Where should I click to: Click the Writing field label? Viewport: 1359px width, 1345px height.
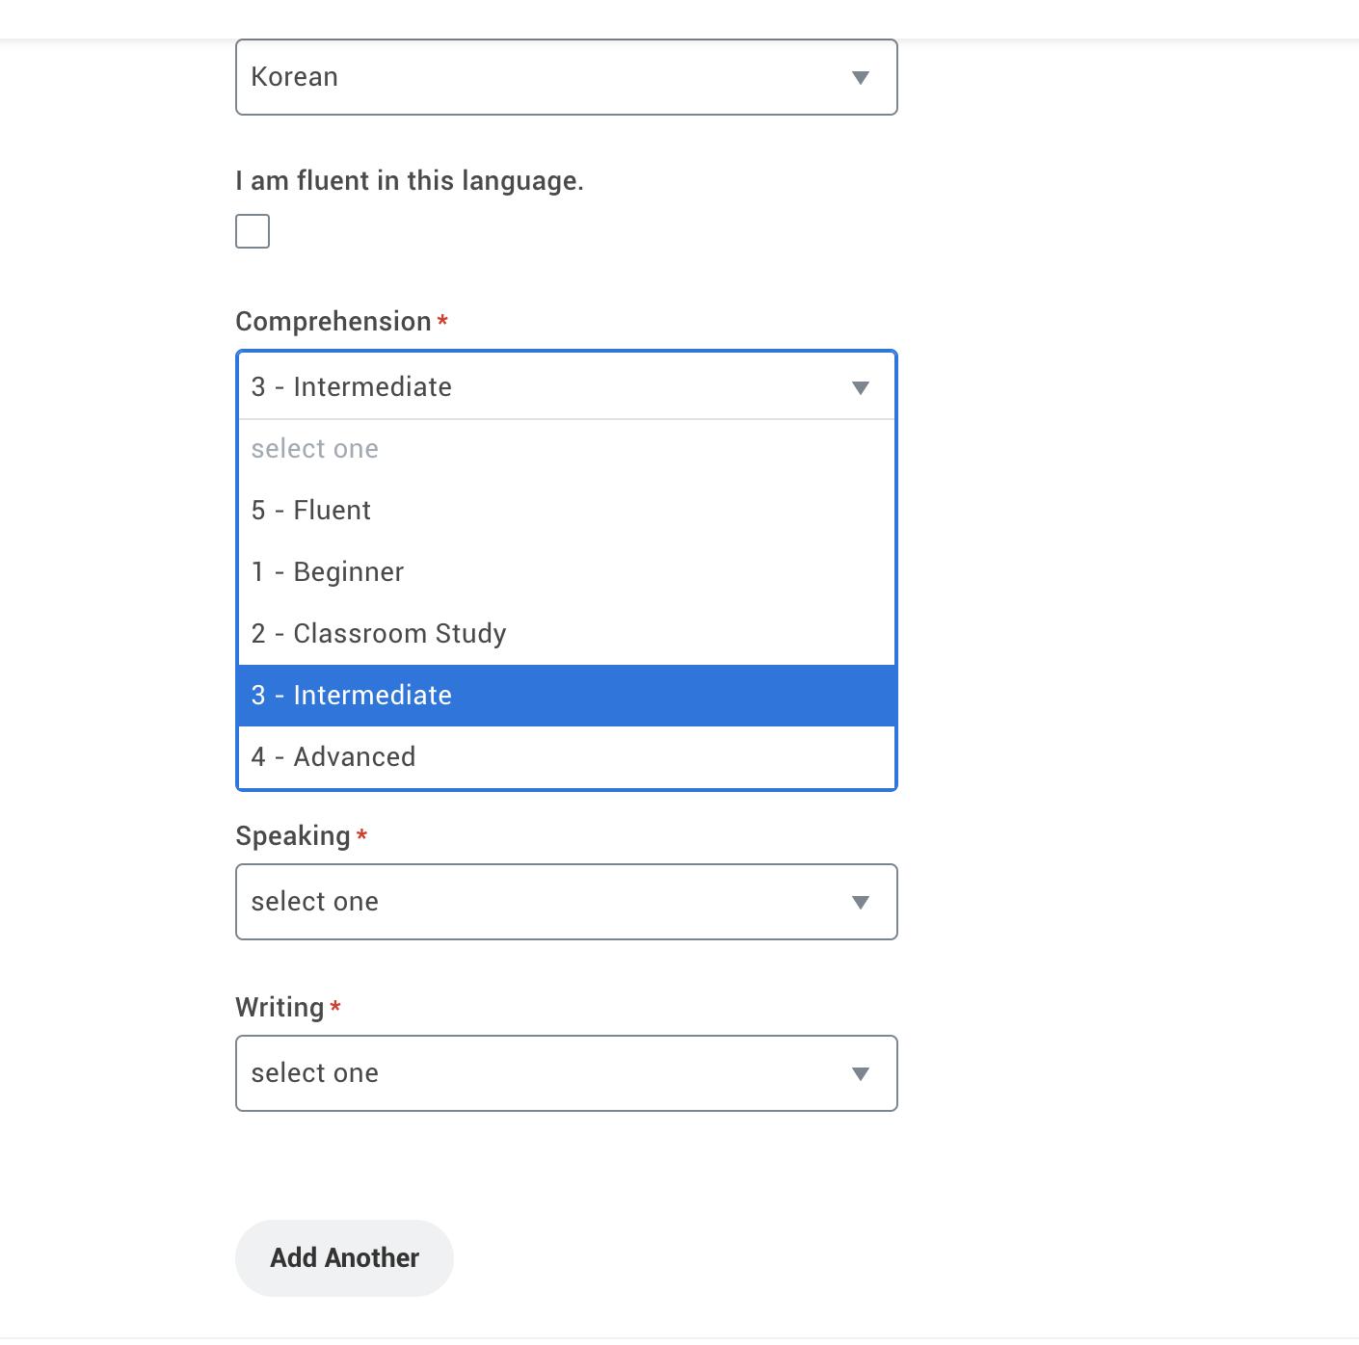point(280,1008)
